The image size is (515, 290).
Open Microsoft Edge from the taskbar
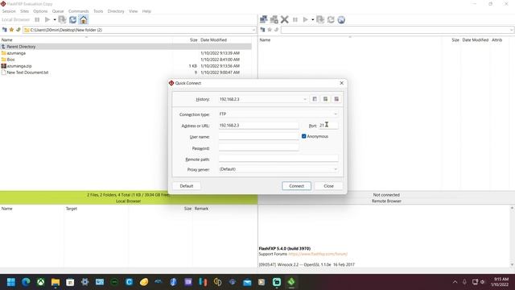coord(26,282)
